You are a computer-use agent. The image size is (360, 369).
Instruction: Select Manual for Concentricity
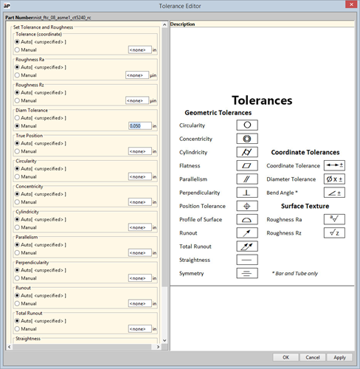tap(17, 202)
